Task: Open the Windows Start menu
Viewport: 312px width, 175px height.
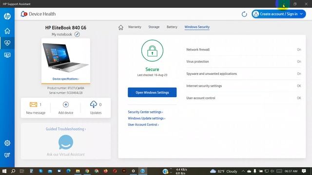Action: [4, 171]
